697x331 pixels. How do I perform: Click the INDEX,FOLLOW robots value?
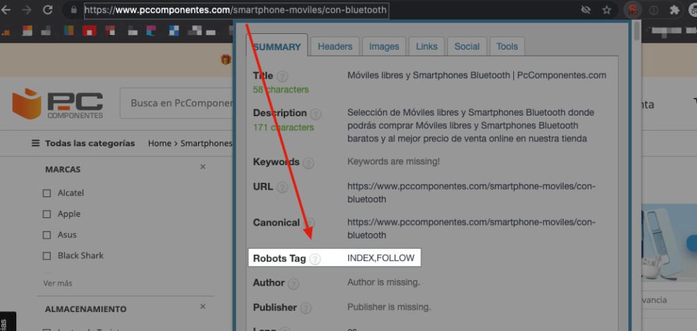[381, 258]
